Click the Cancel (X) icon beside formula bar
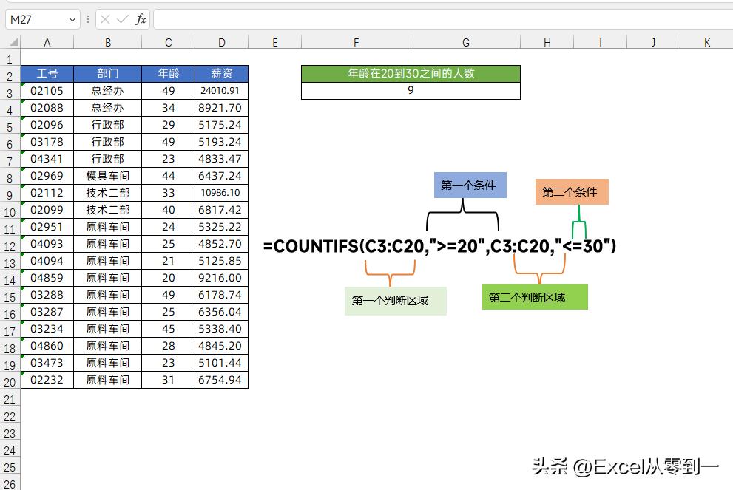This screenshot has height=490, width=733. tap(106, 19)
